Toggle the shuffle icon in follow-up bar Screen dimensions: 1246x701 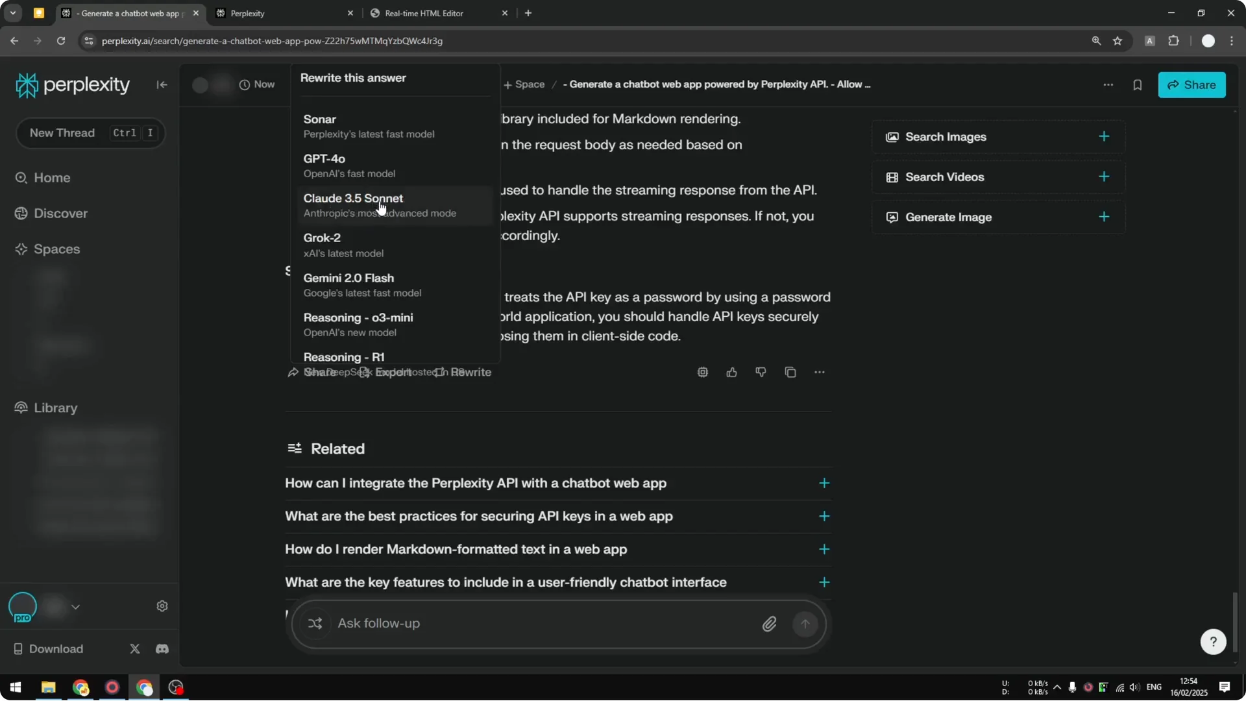315,623
